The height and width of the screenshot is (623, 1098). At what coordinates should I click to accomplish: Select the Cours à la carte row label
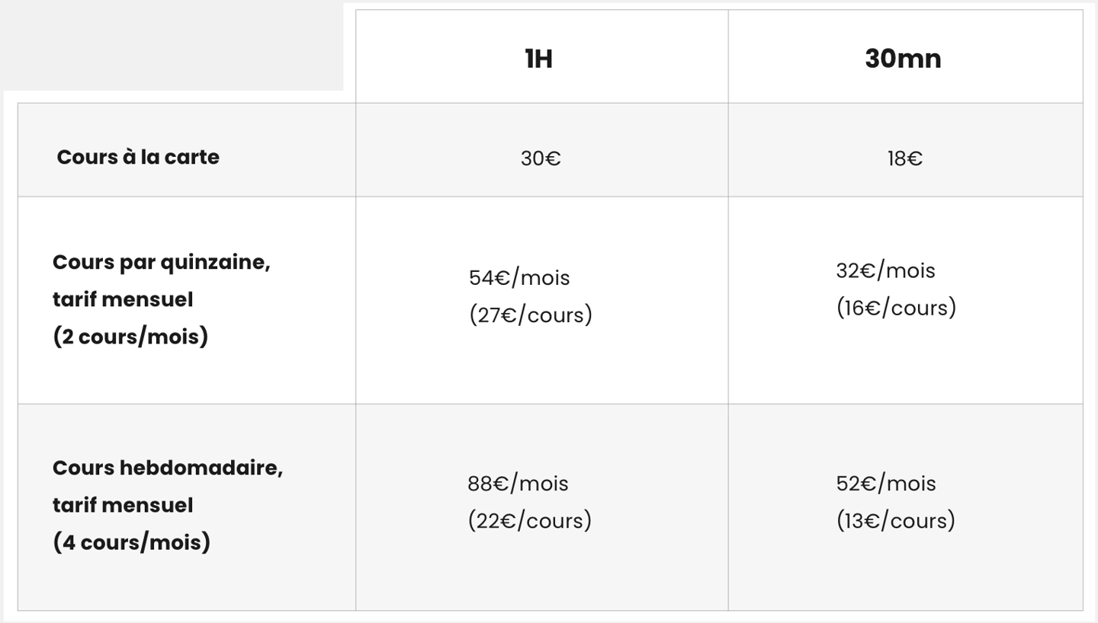tap(138, 157)
